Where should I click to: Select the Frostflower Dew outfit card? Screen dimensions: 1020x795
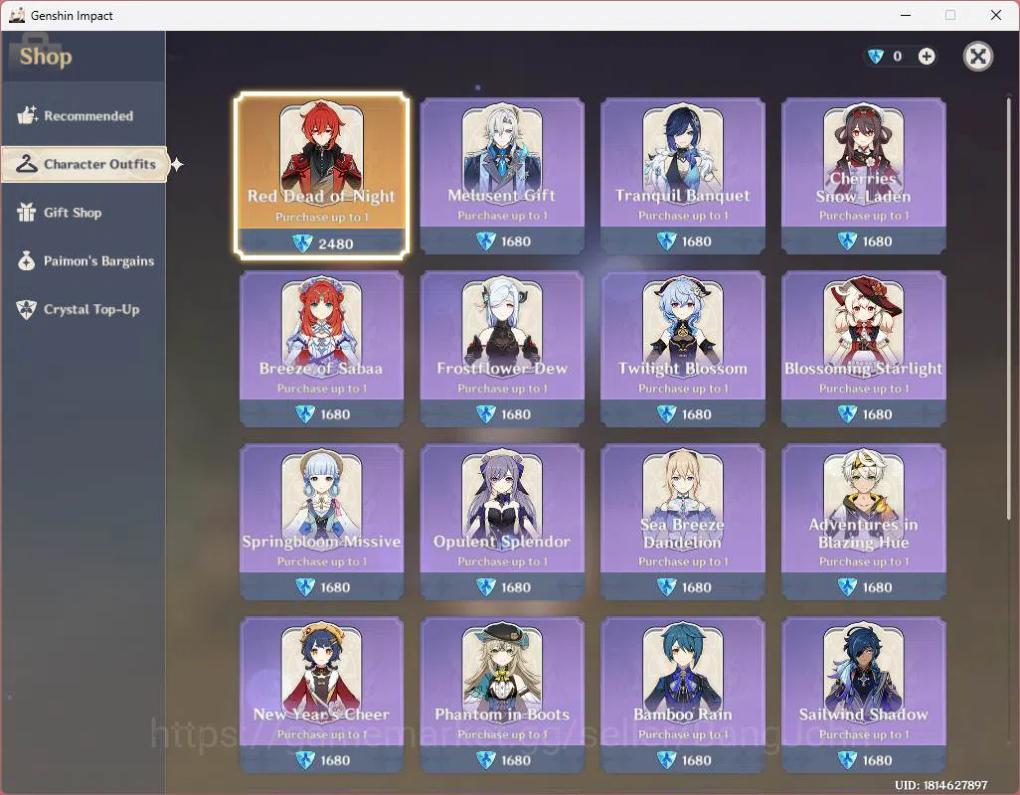click(x=501, y=349)
